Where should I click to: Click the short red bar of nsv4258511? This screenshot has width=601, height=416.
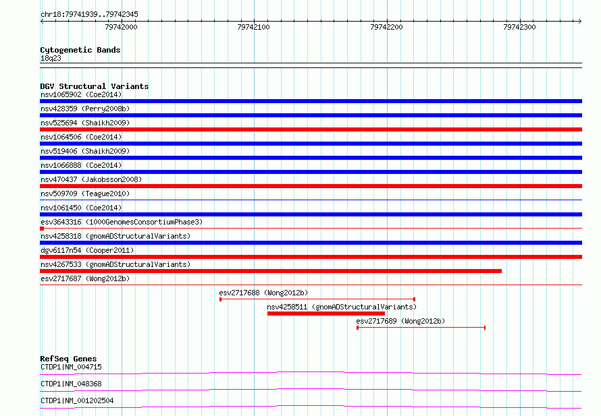[326, 314]
